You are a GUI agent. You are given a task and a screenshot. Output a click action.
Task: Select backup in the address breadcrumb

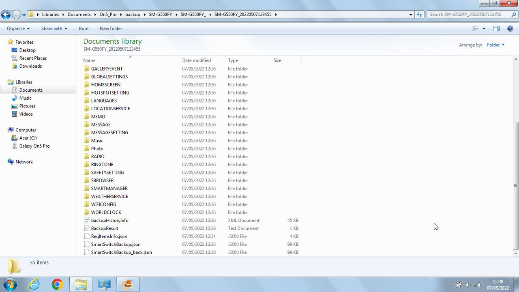133,15
